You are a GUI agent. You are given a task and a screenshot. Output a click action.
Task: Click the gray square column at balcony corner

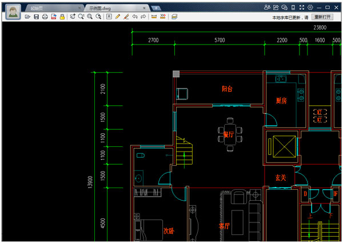pos(176,74)
